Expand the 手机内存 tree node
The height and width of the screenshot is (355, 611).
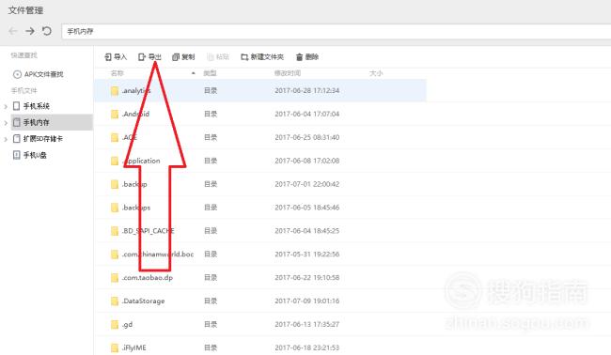[6, 123]
